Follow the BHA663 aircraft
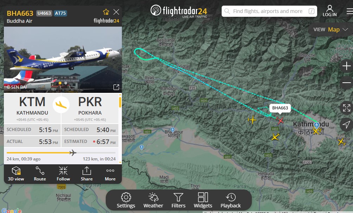 [63, 174]
